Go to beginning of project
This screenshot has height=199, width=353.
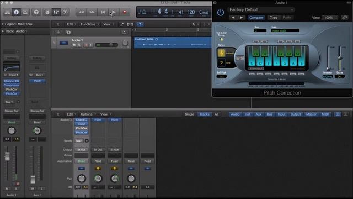coord(103,12)
